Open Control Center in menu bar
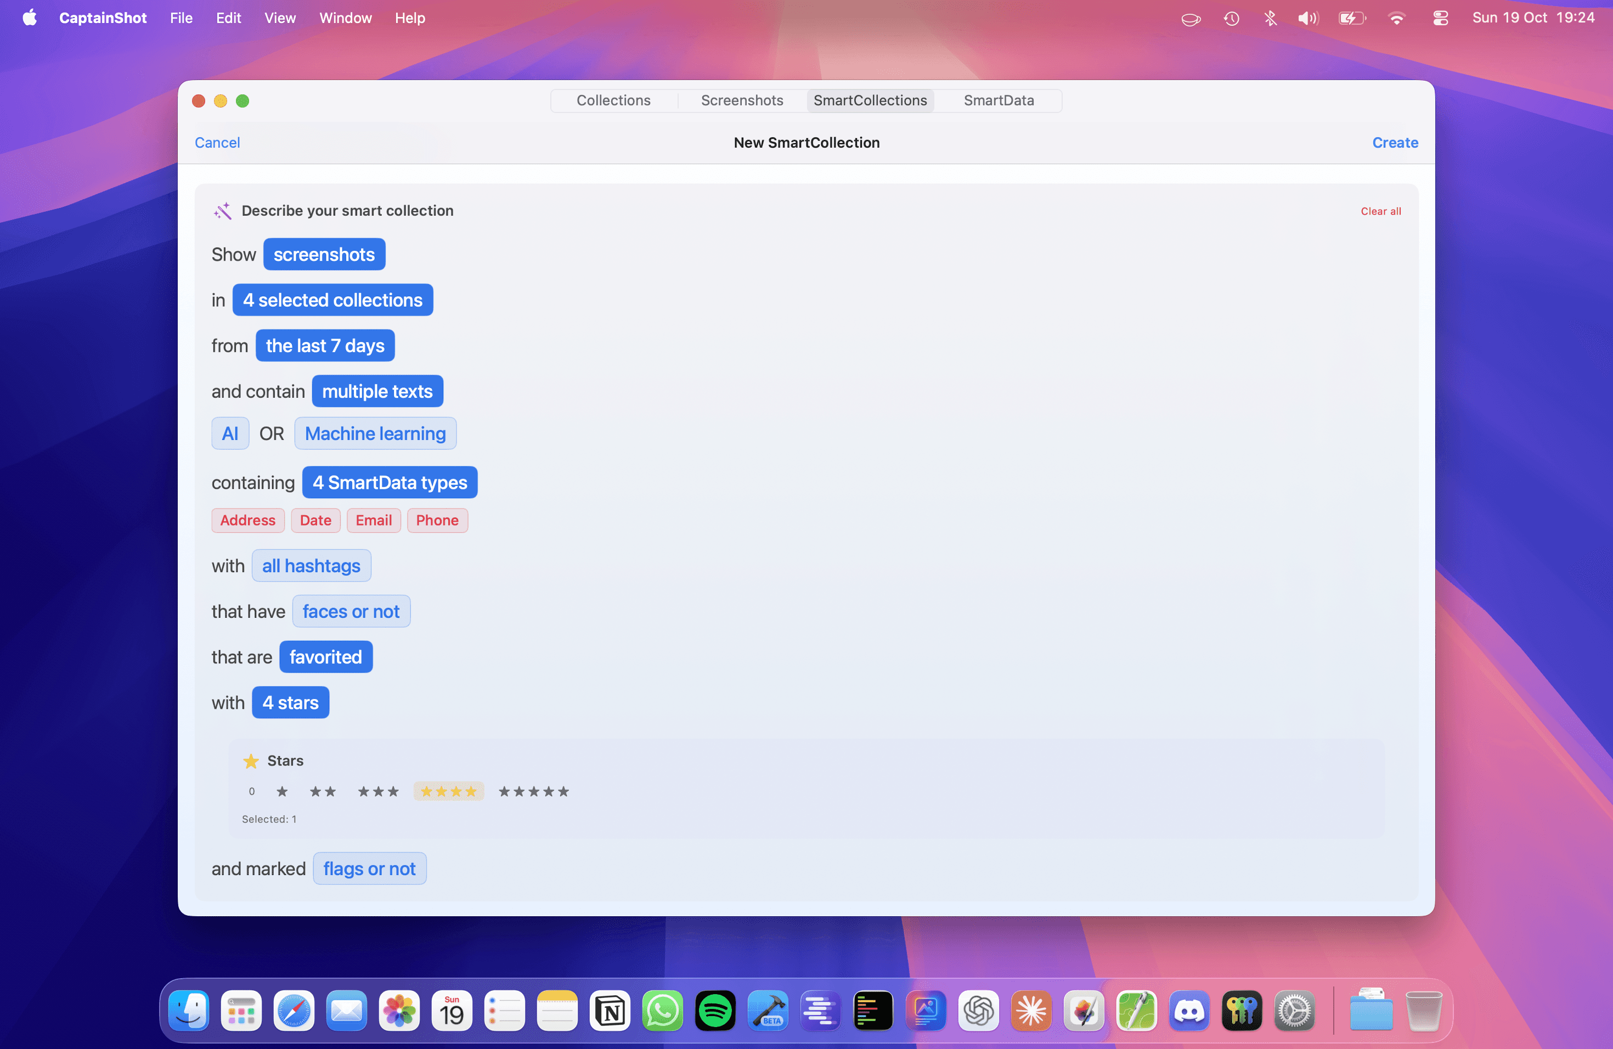The width and height of the screenshot is (1613, 1049). pos(1440,18)
